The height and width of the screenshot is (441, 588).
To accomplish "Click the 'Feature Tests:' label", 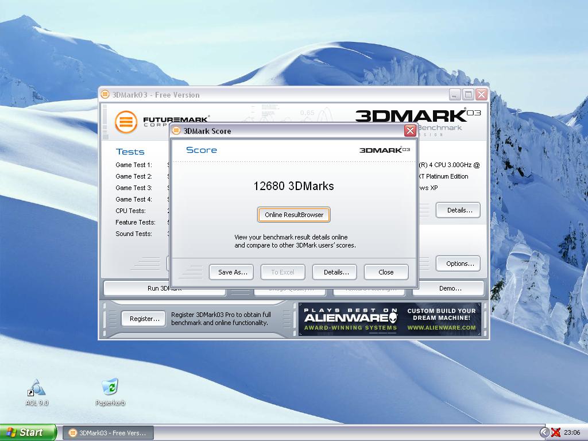I will [136, 222].
